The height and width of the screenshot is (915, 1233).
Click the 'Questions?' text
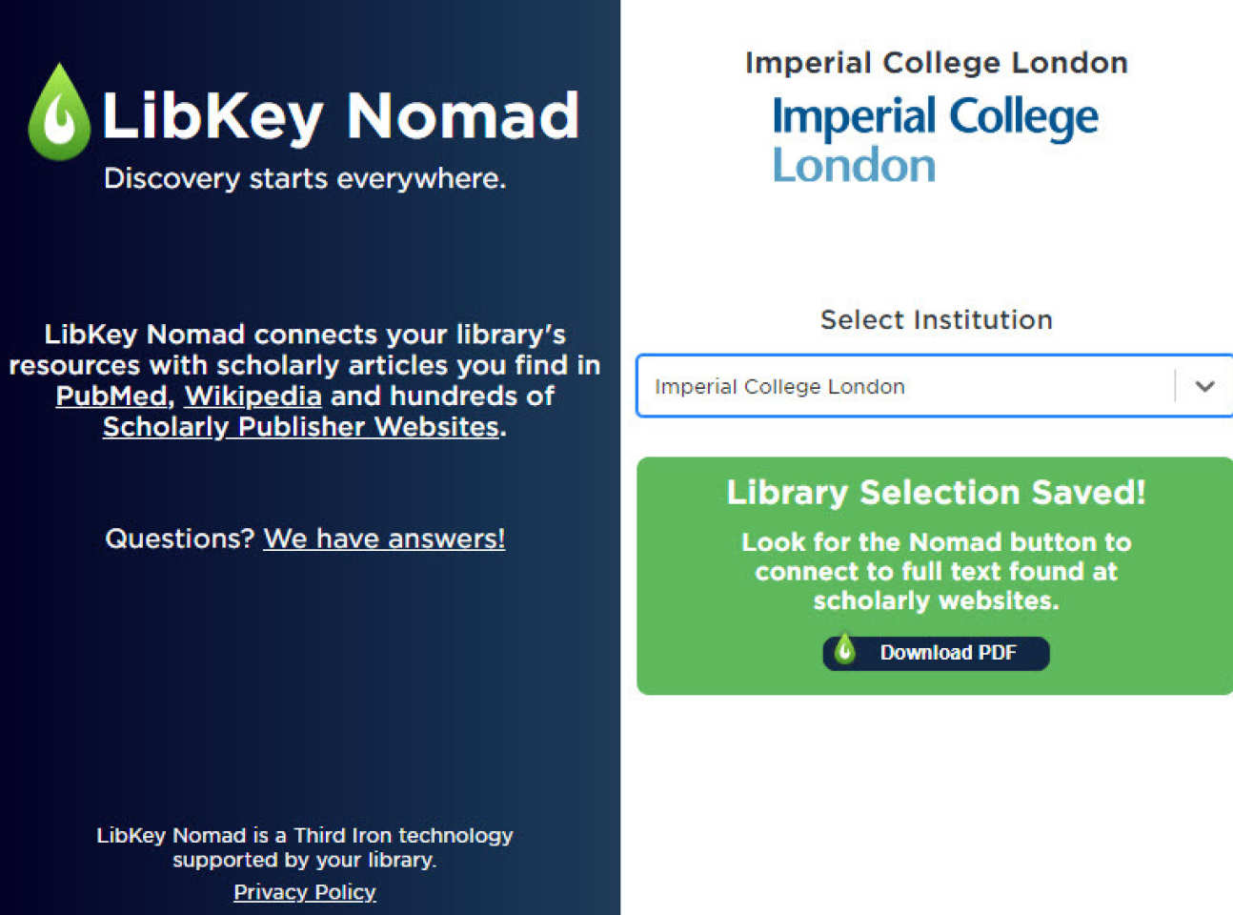(x=179, y=539)
